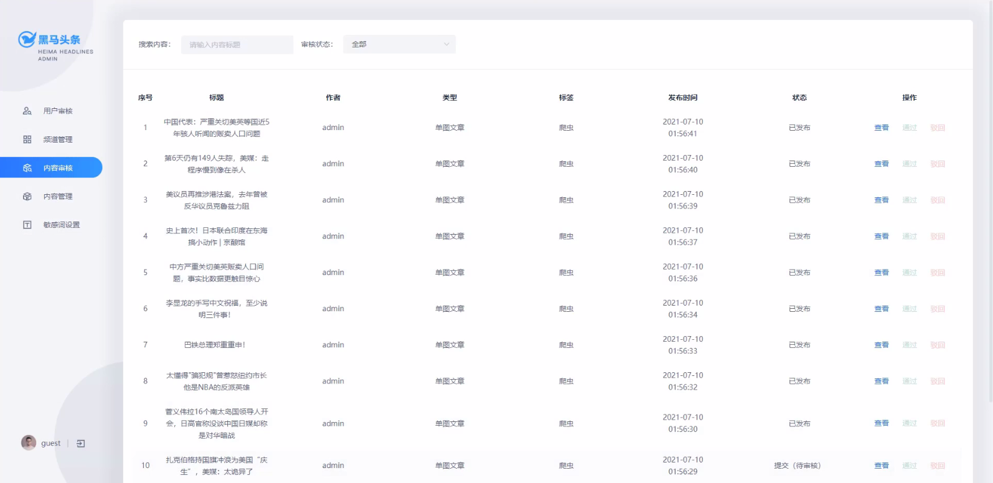Click the 用户审核 sidebar icon
Viewport: 993px width, 483px height.
click(x=27, y=111)
